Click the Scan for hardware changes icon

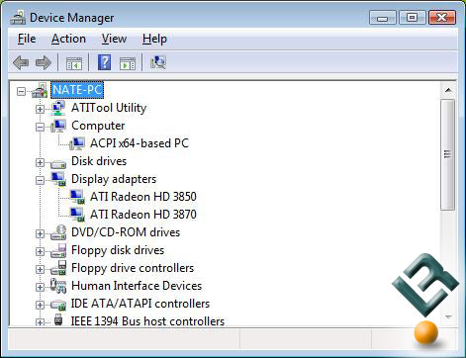tap(158, 62)
